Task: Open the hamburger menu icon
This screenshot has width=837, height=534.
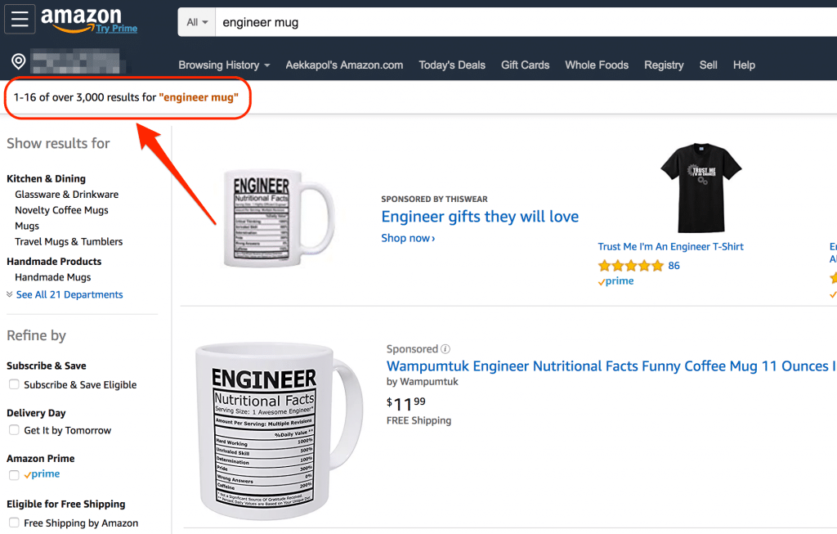Action: 20,20
